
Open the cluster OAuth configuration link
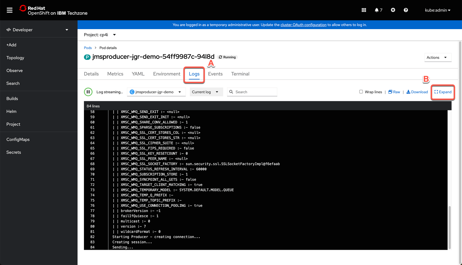[303, 25]
